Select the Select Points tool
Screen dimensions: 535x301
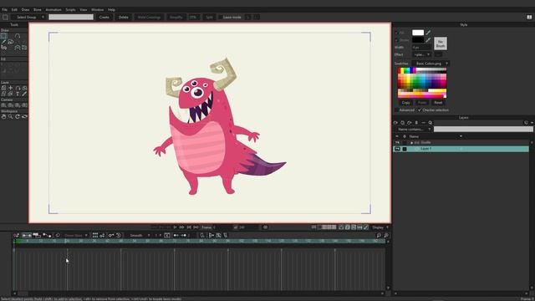click(3, 36)
